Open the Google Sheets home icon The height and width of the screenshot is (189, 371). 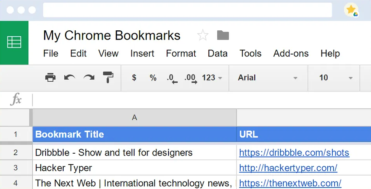pyautogui.click(x=14, y=42)
